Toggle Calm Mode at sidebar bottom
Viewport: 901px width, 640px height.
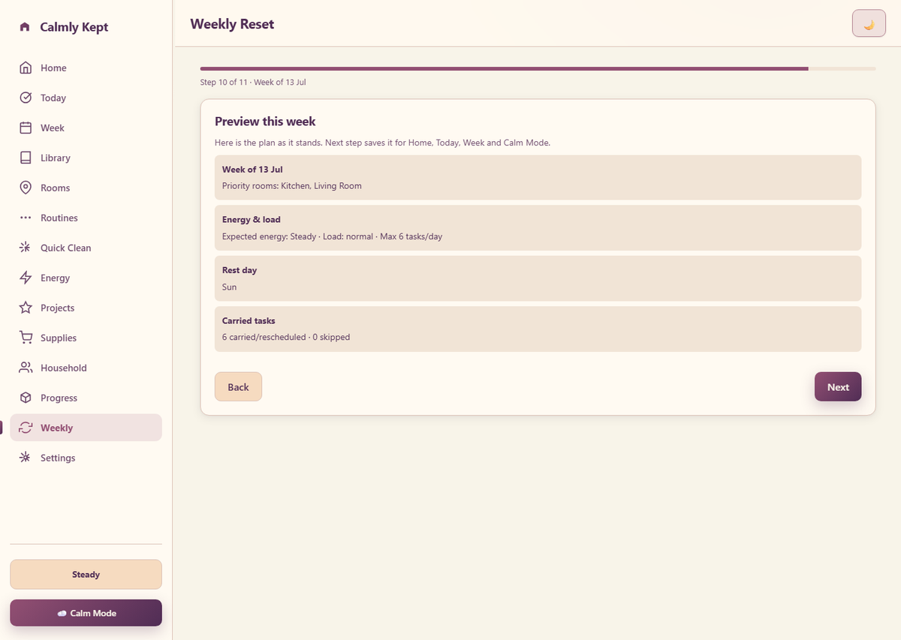point(86,613)
